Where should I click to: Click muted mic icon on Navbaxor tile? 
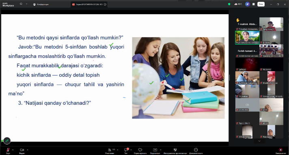(261, 137)
